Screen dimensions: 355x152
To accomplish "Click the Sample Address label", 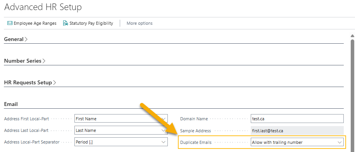I will click(195, 131).
